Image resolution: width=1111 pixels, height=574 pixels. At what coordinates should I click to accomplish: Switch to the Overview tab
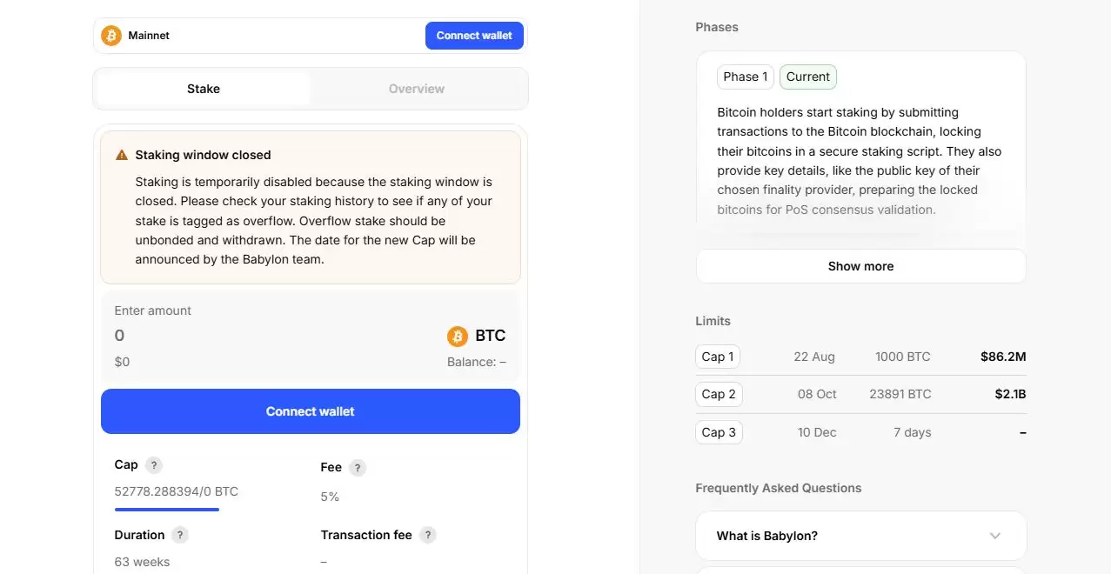click(x=416, y=88)
